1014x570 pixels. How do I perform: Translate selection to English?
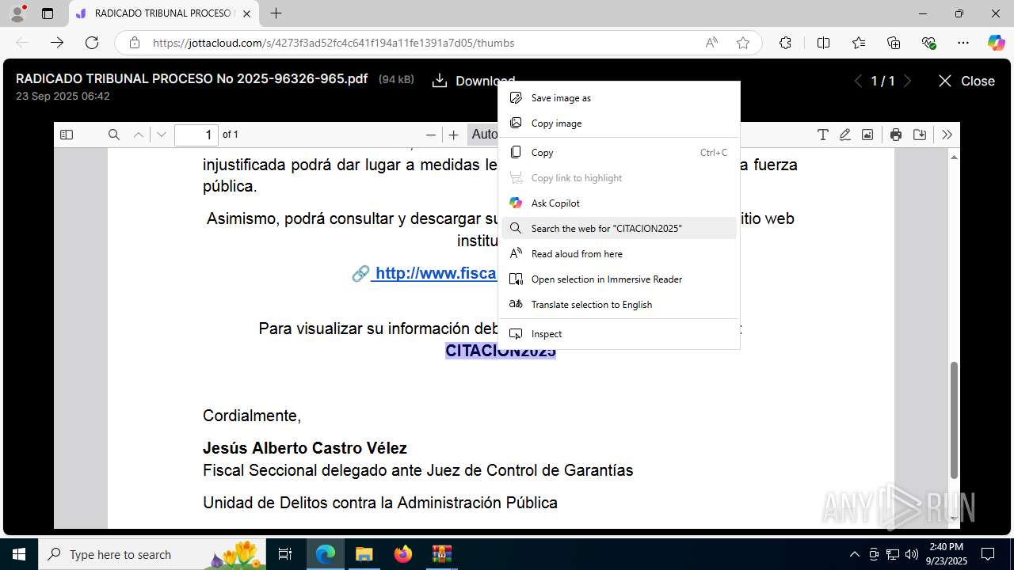coord(619,305)
